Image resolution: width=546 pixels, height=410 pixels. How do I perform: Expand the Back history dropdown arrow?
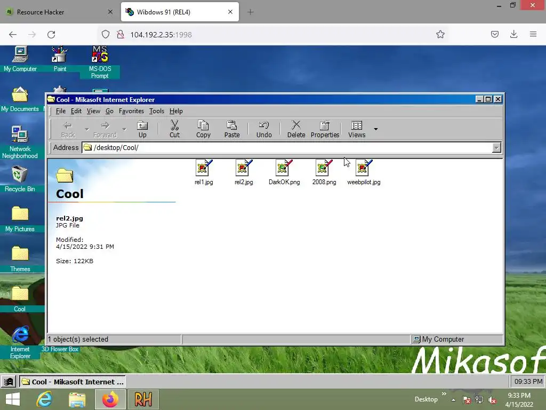pyautogui.click(x=87, y=129)
